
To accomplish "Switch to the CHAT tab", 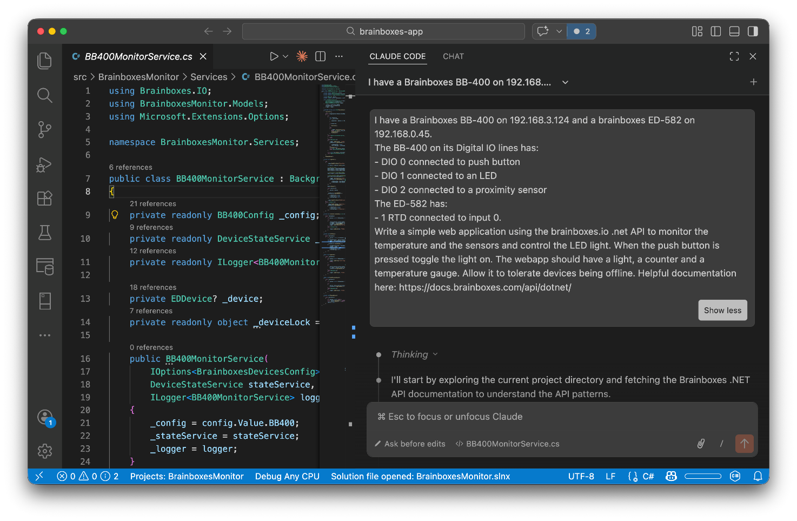I will (453, 56).
